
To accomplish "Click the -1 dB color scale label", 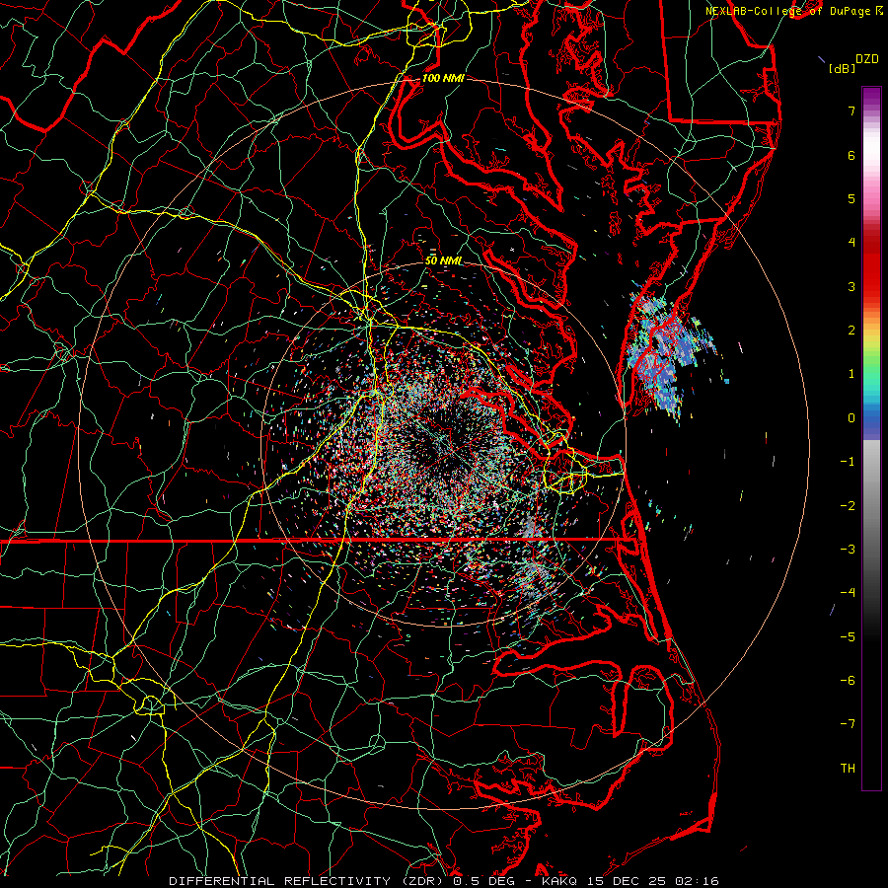I will 848,462.
